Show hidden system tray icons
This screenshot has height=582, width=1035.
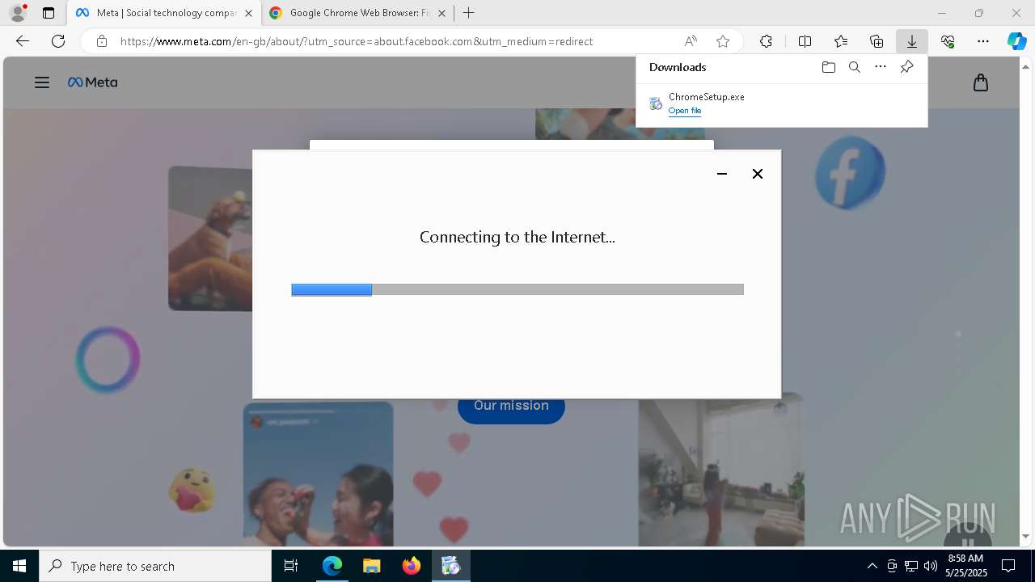point(872,566)
